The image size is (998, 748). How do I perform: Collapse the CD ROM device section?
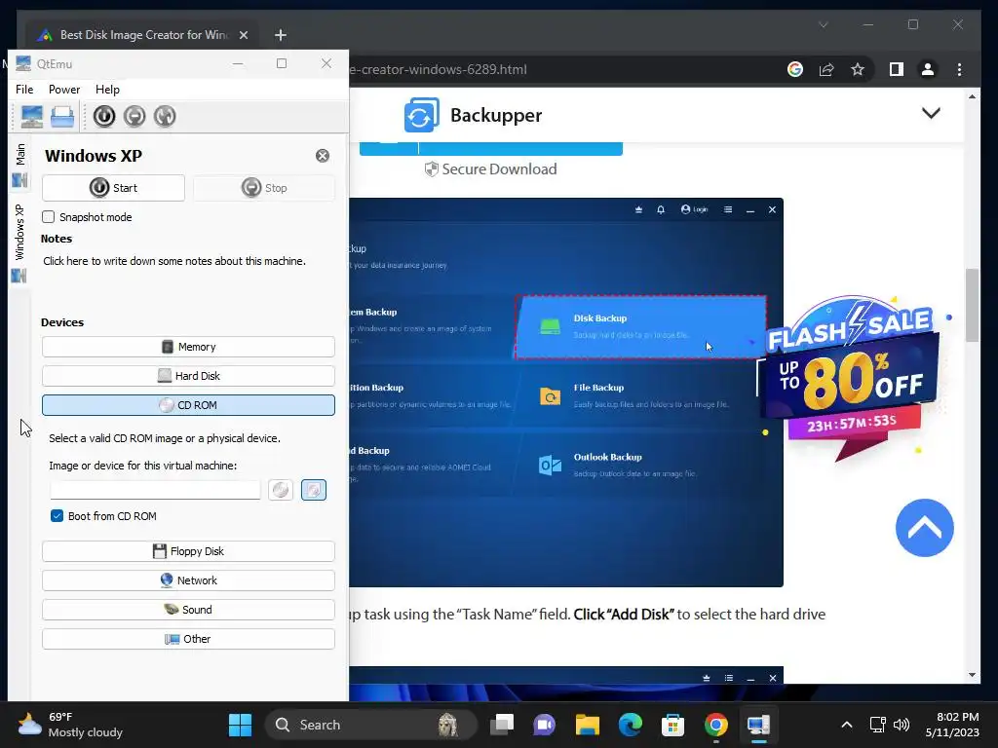point(188,405)
